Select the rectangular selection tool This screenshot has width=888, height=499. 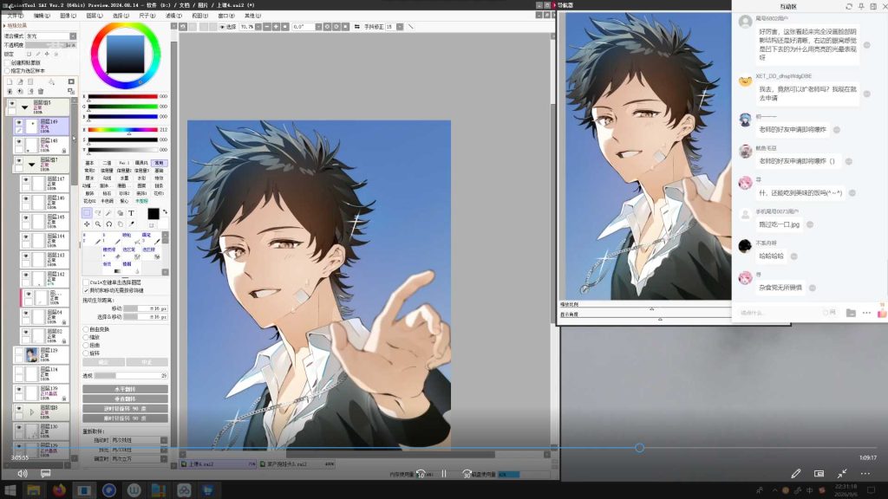[87, 213]
